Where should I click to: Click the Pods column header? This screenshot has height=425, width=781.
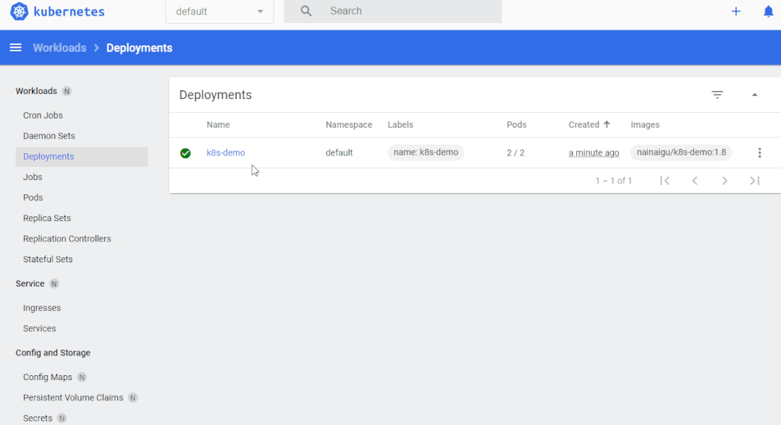coord(517,125)
